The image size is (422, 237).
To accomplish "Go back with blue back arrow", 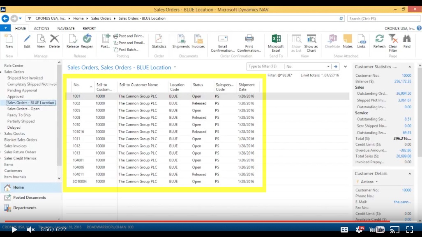I will coord(5,18).
